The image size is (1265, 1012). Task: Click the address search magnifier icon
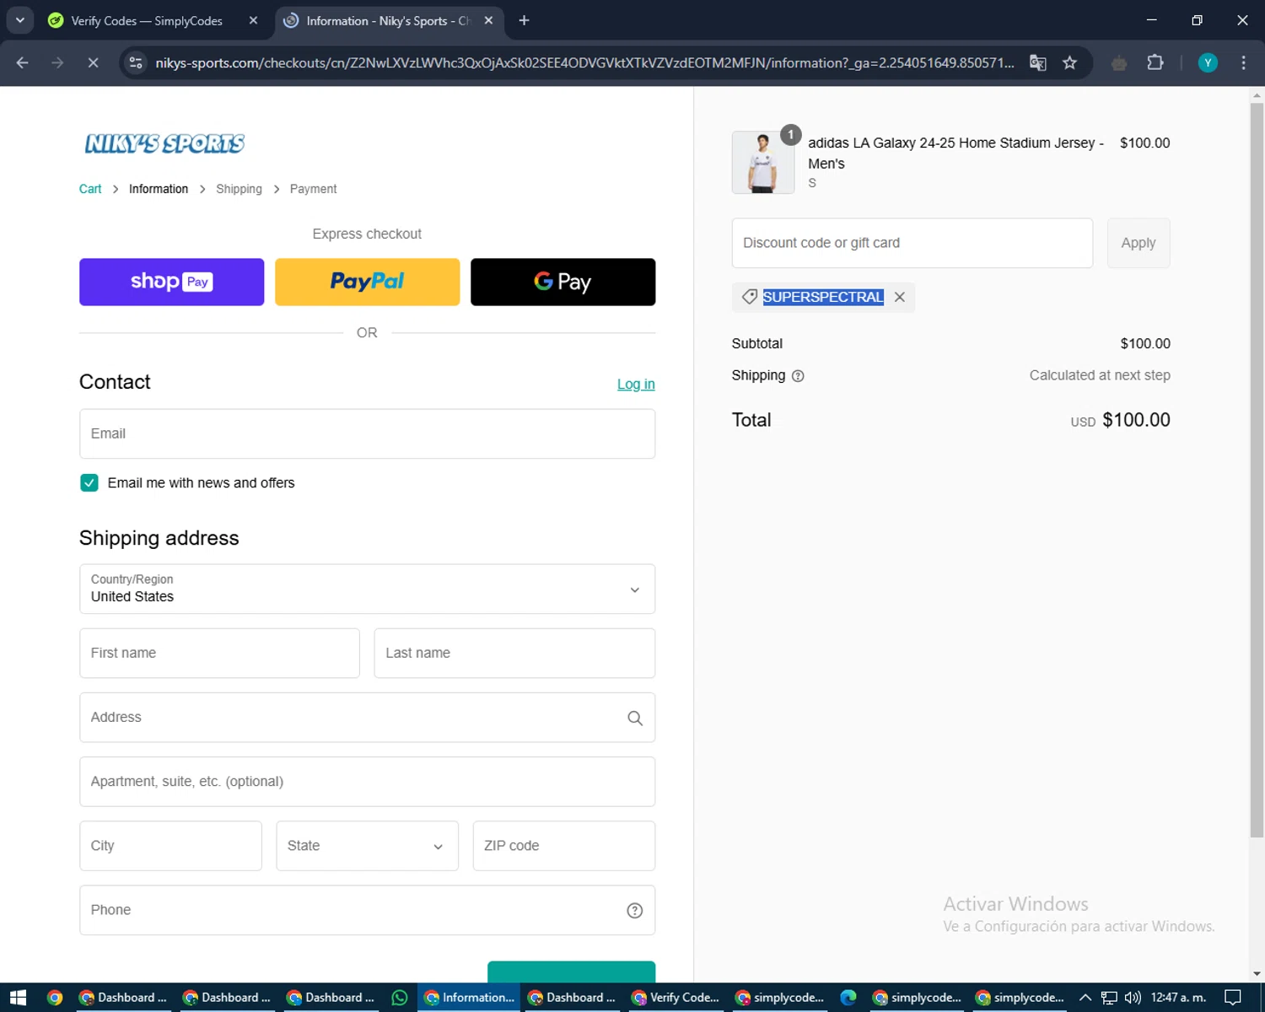[x=635, y=718]
